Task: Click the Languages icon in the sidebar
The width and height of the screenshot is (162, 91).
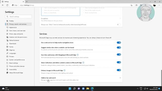Action: 7,53
